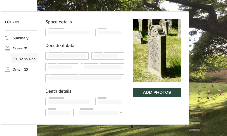Click the LOT - 01 heading

[x=12, y=22]
